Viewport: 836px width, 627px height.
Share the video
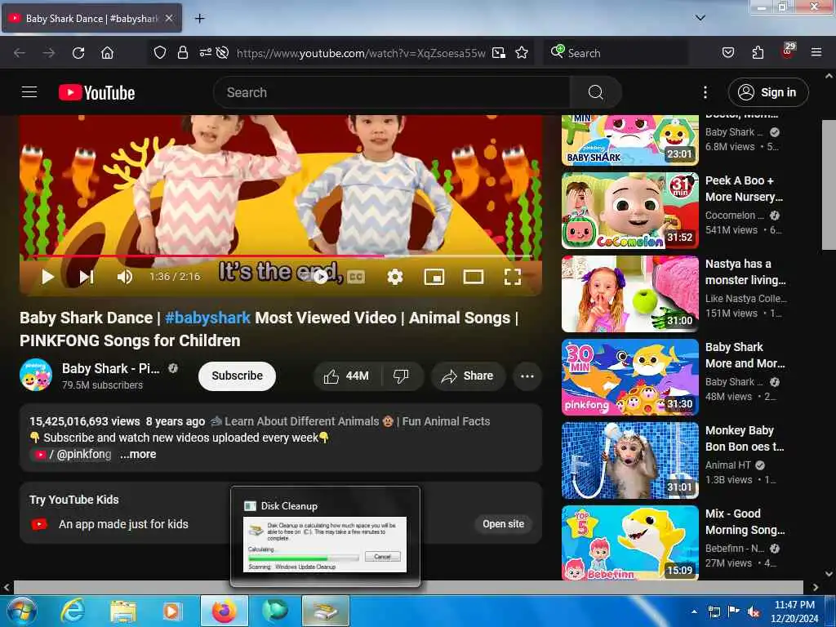pos(468,376)
